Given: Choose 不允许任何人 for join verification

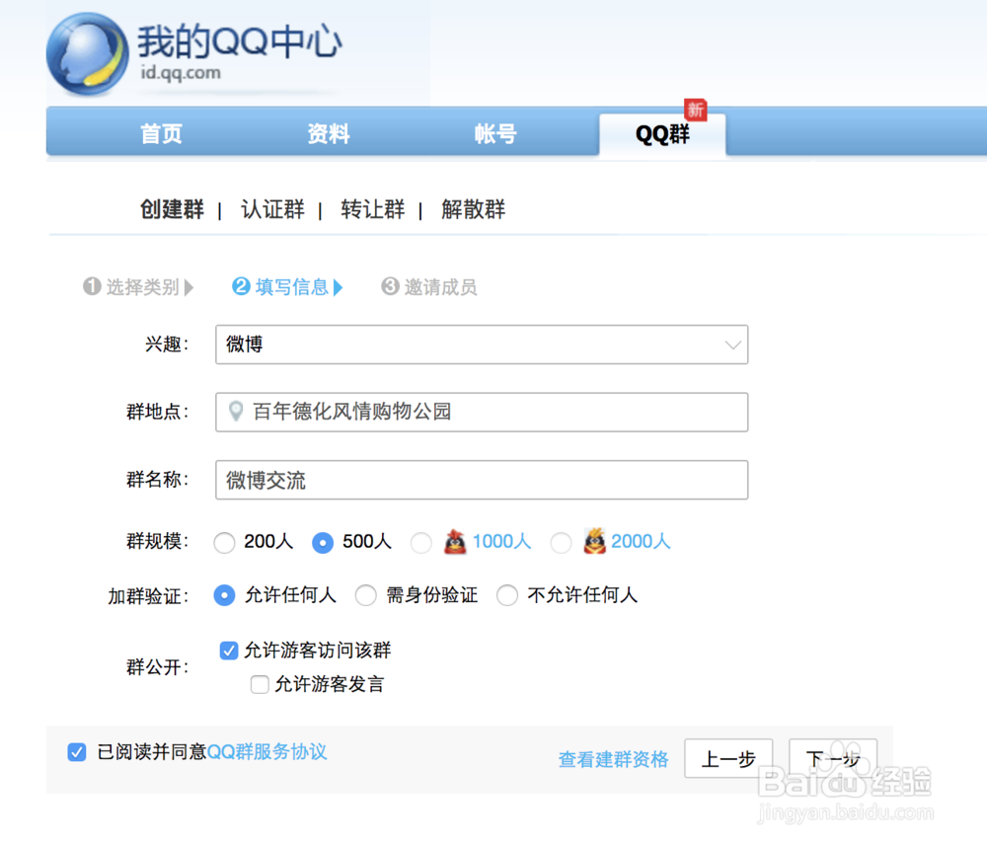Looking at the screenshot, I should coord(507,595).
